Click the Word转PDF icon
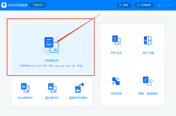 (x=25, y=88)
